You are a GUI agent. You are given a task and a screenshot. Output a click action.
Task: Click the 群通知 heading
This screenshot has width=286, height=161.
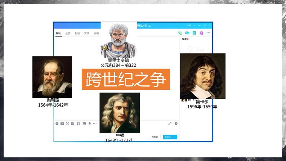(x=185, y=39)
